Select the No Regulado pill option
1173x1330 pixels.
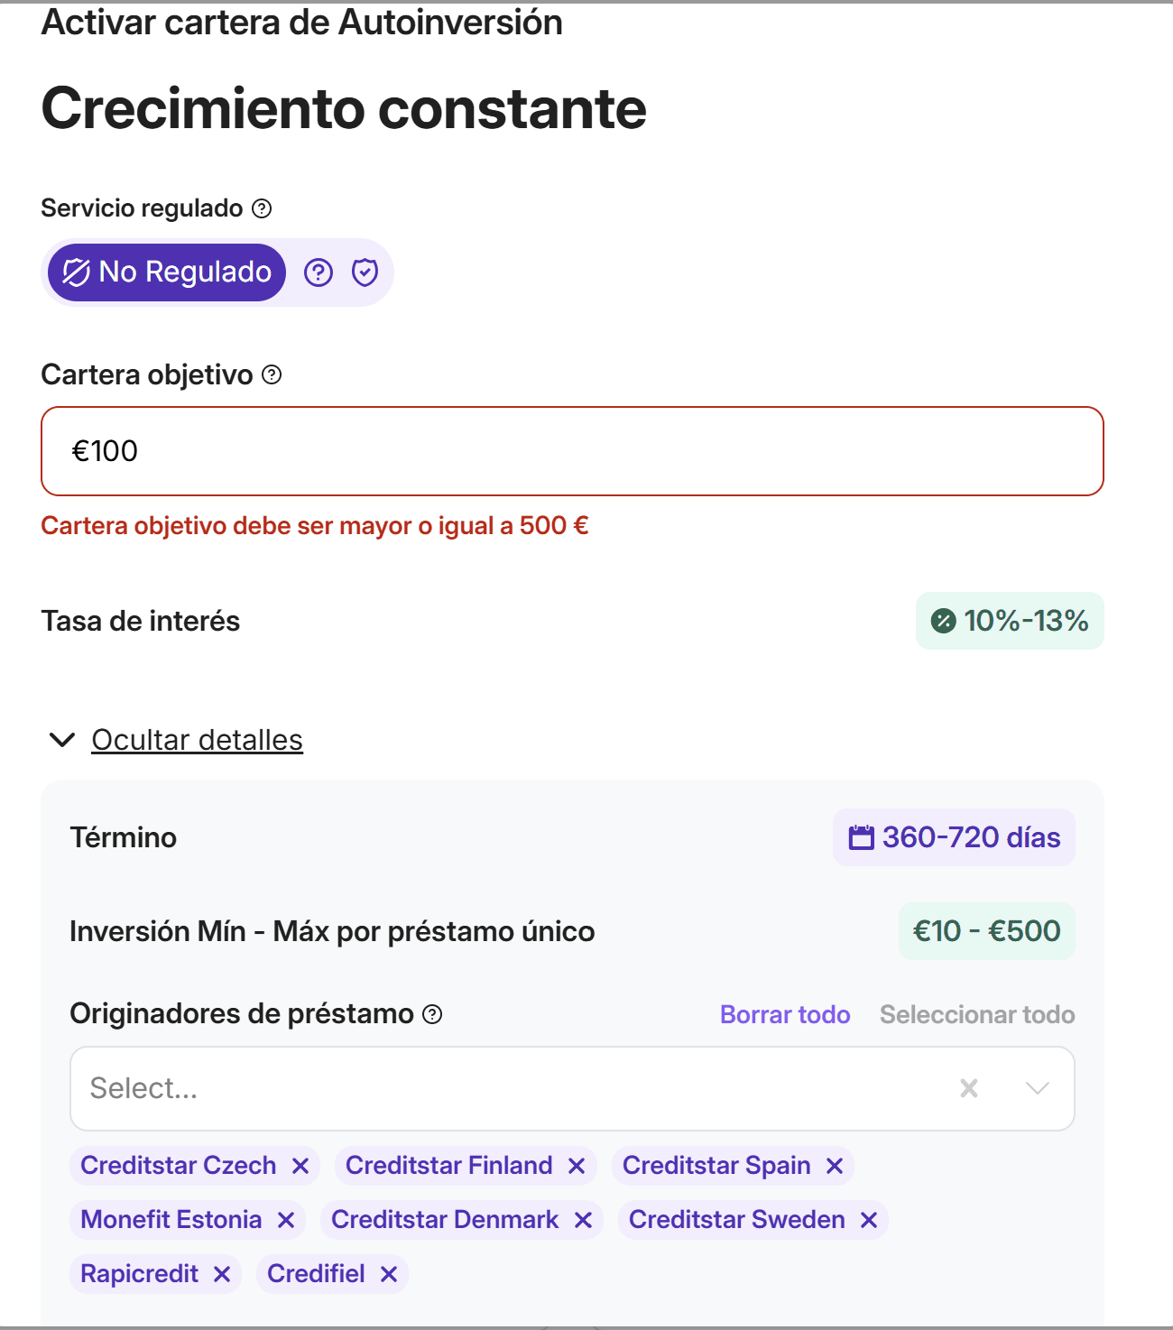click(167, 272)
